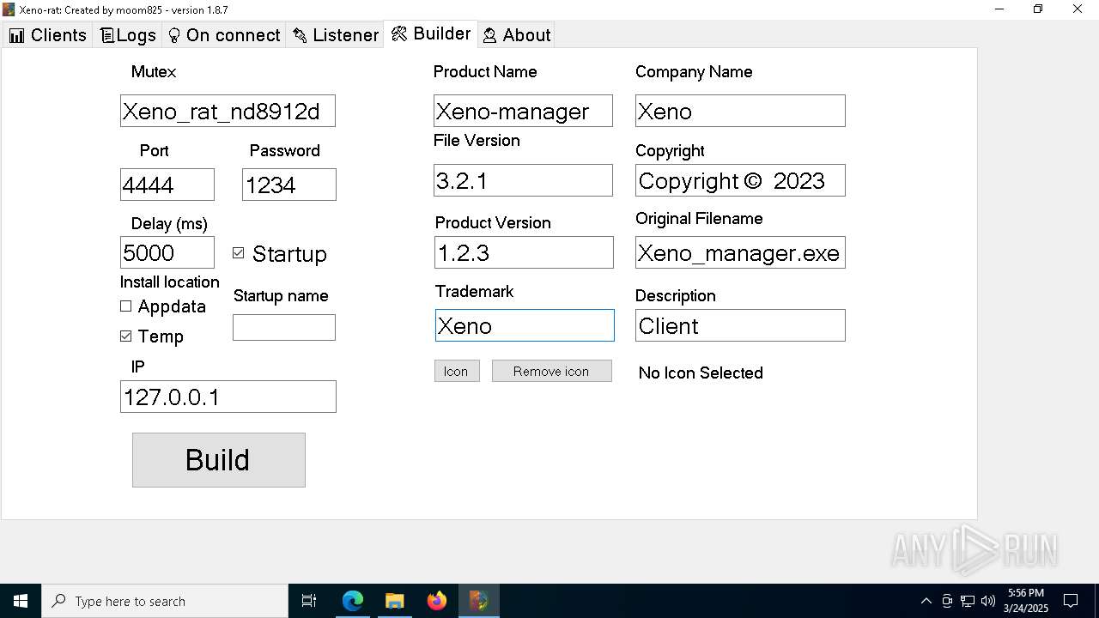Screen dimensions: 1099x618
Task: Click the Trademark field
Action: point(525,325)
